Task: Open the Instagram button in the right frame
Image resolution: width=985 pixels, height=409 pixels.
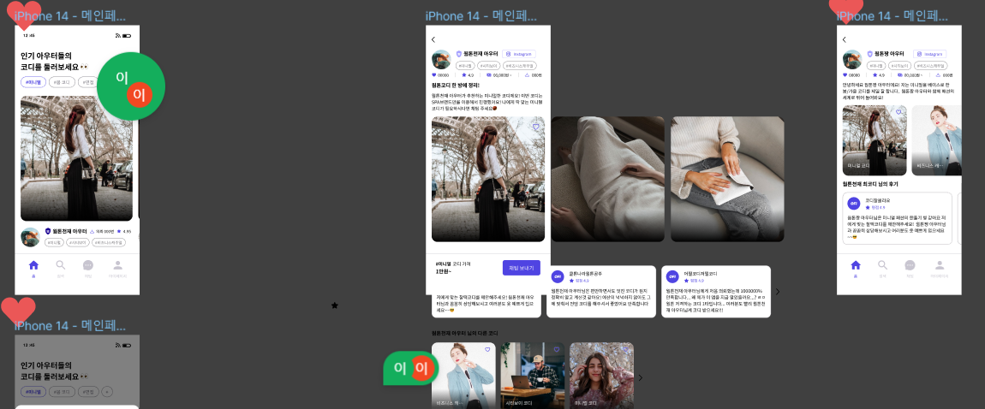Action: [929, 55]
